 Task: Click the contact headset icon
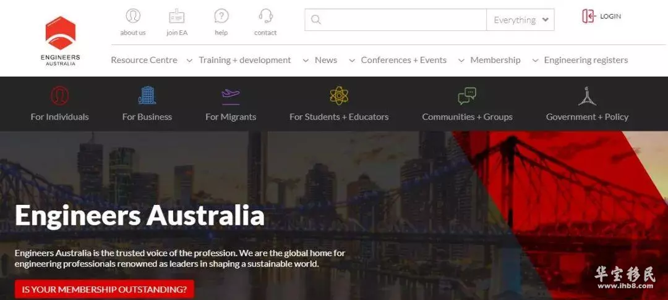pyautogui.click(x=265, y=16)
